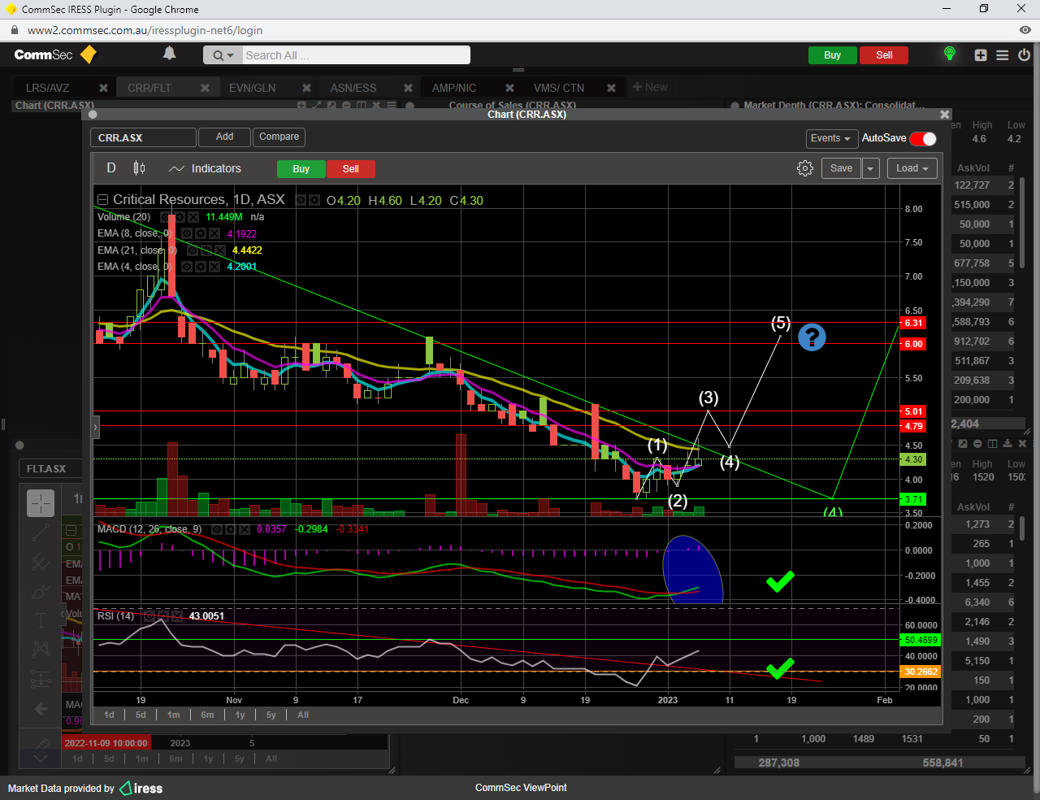Switch to the VMS/ CTN tab
This screenshot has height=800, width=1040.
click(558, 88)
